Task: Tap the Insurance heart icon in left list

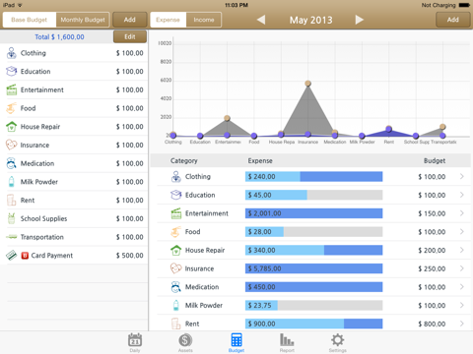Action: tap(11, 145)
